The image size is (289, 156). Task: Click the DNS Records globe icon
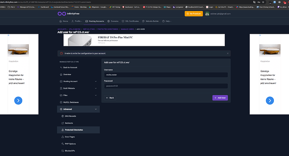click(63, 116)
